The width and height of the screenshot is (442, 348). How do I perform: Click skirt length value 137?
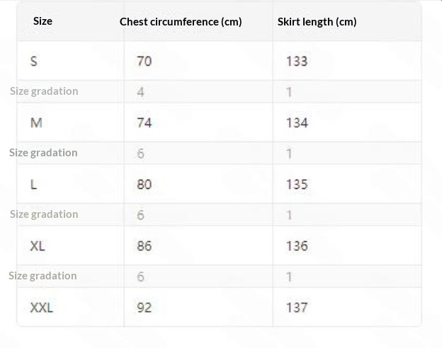(297, 307)
